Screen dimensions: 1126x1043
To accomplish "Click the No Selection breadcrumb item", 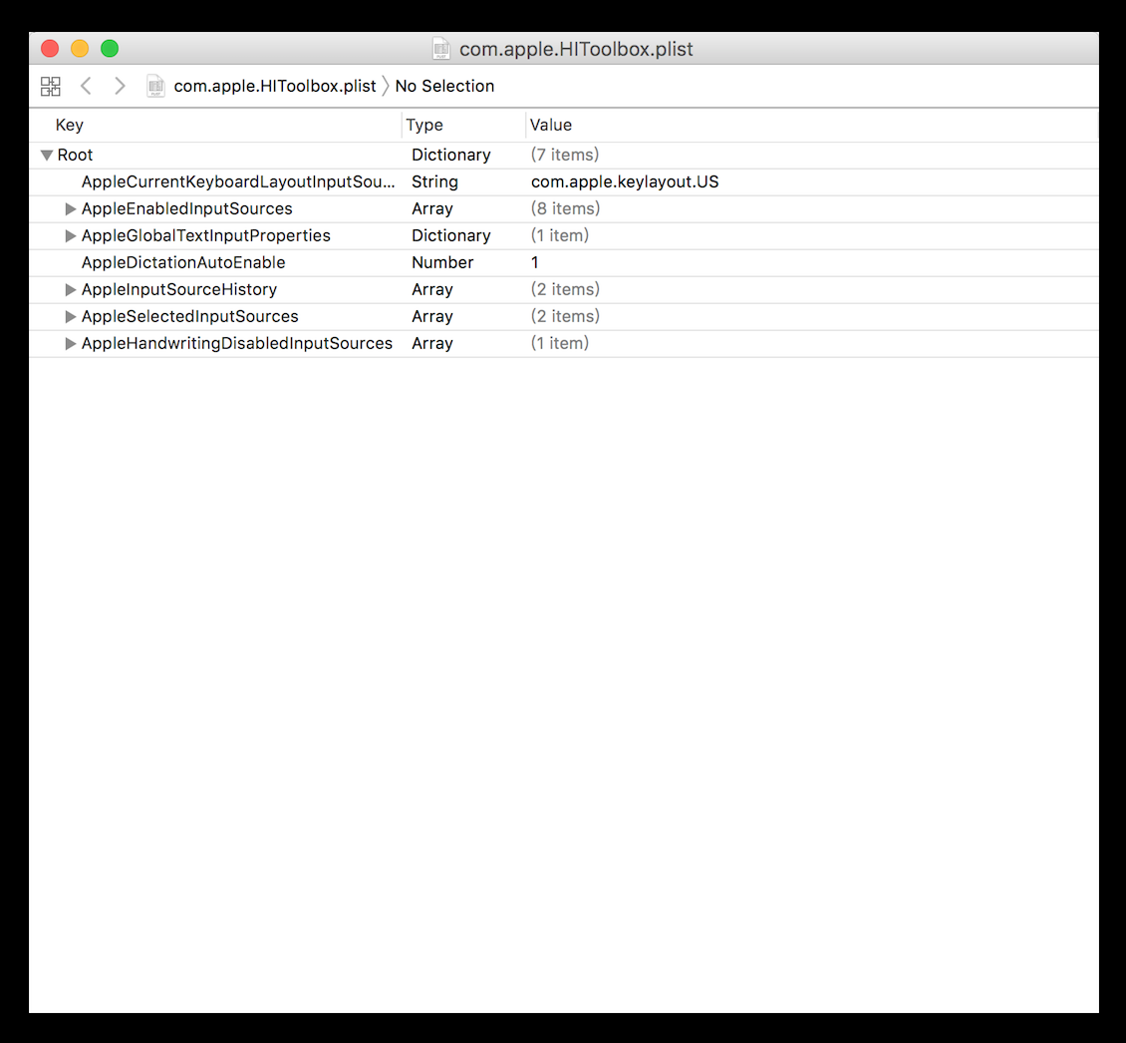I will [444, 86].
